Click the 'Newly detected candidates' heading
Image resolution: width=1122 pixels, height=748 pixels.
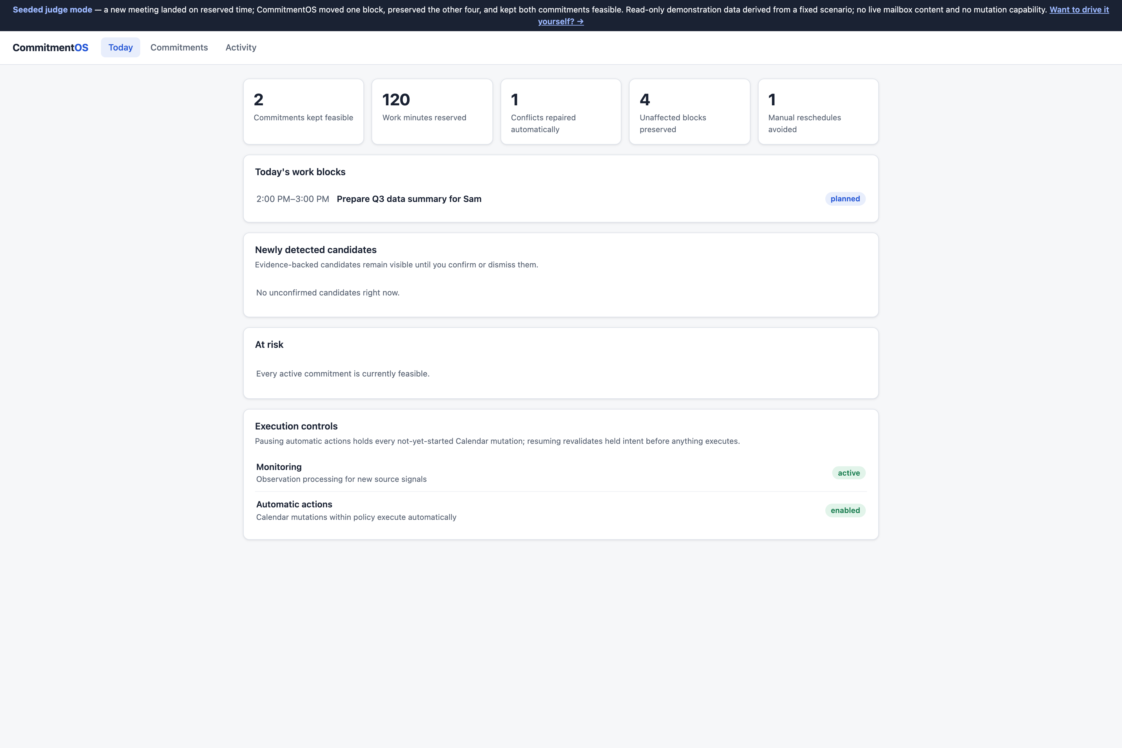315,250
